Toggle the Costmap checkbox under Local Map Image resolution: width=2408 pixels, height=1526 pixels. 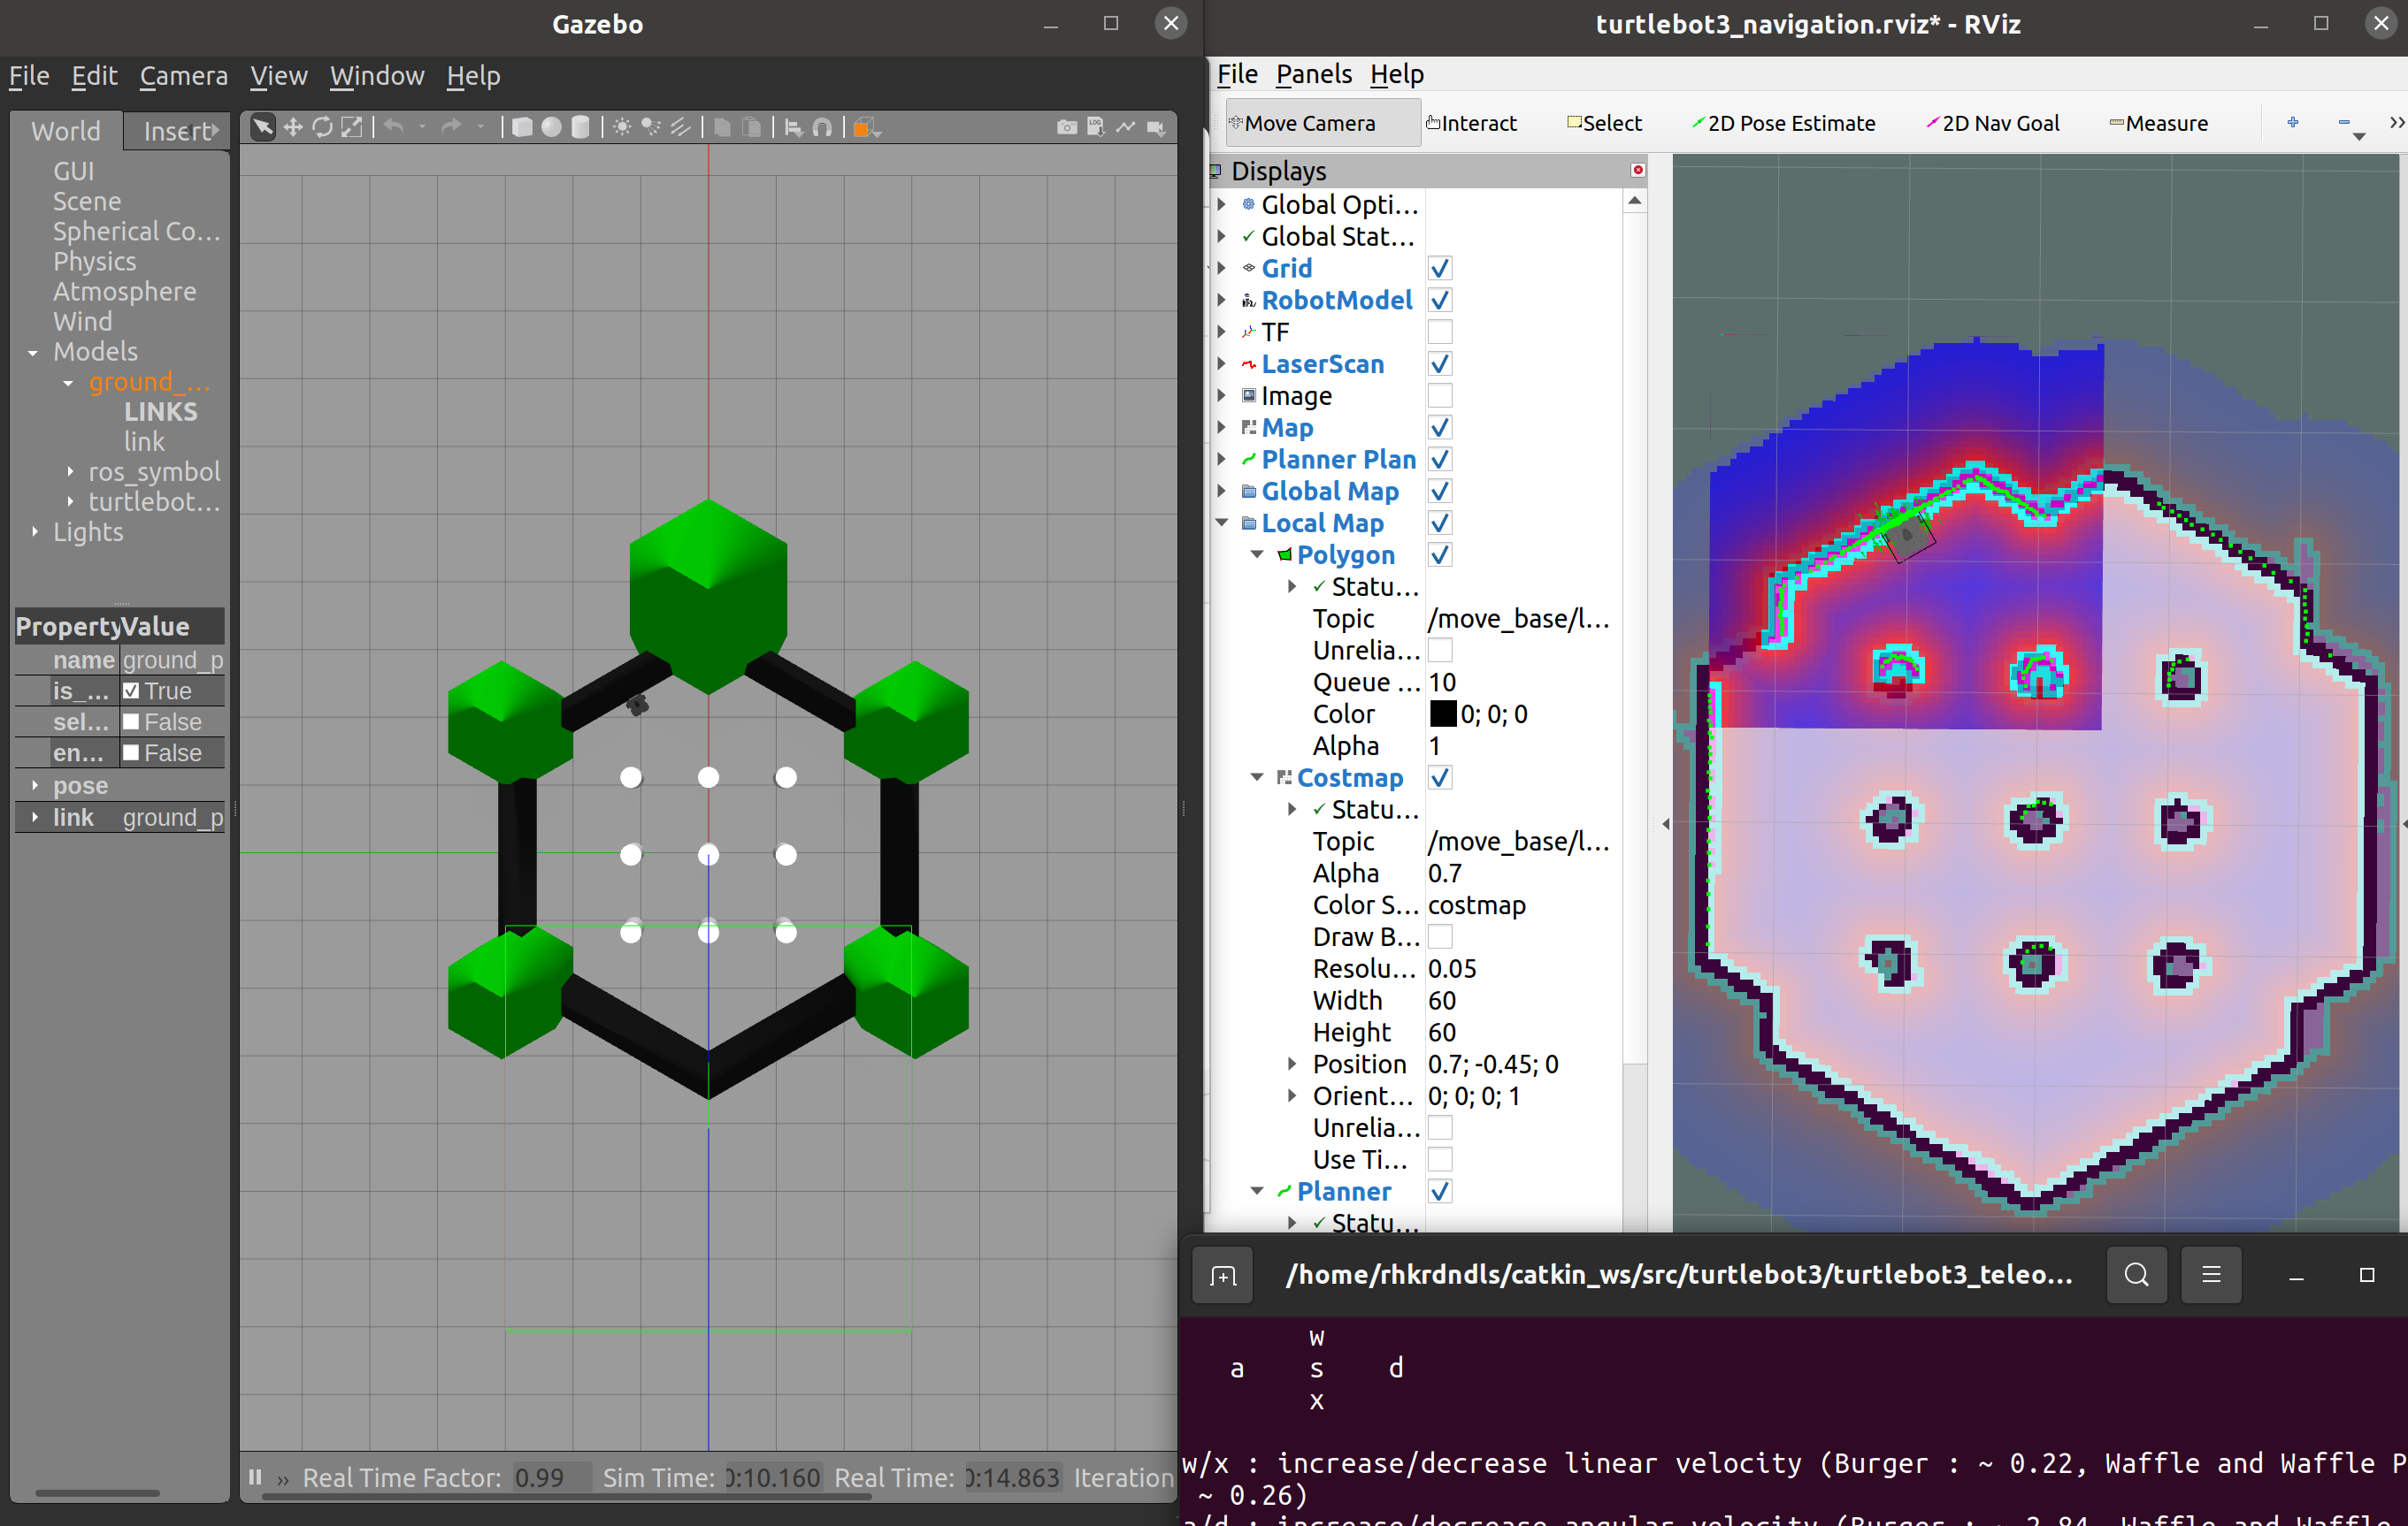(1440, 777)
